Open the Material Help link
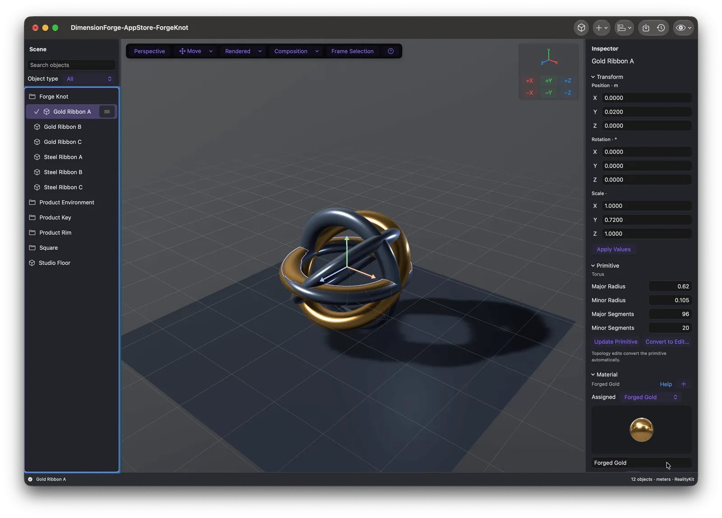Viewport: 722px width, 518px height. tap(666, 384)
